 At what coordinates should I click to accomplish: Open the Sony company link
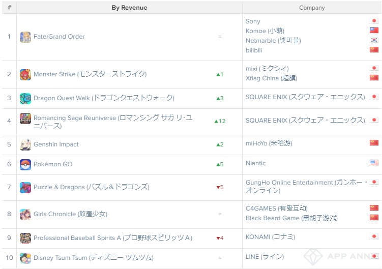[253, 21]
